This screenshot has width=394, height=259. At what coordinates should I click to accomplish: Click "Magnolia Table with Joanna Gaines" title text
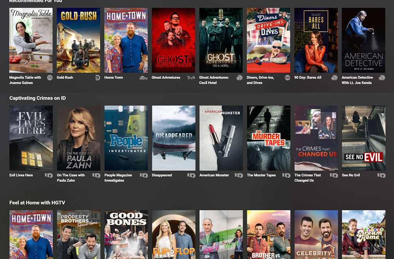[25, 80]
